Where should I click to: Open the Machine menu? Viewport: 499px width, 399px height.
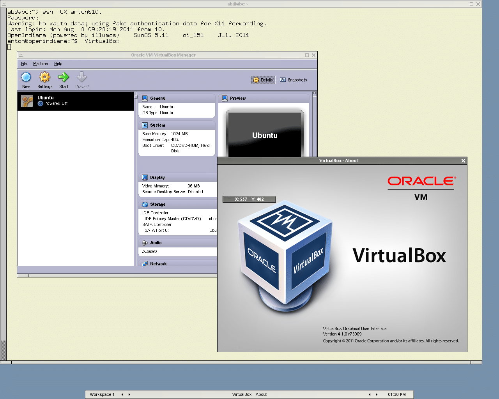pos(41,64)
